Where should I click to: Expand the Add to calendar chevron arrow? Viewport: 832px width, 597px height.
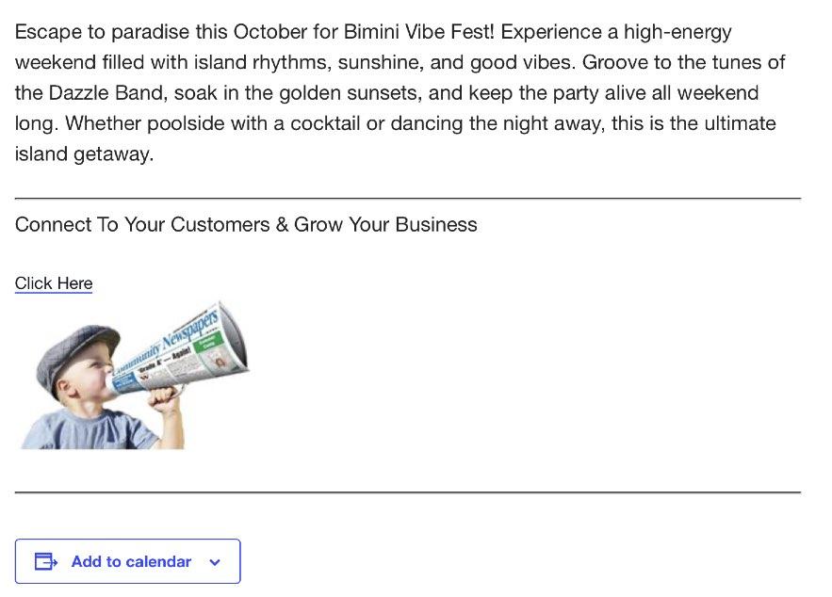point(215,562)
